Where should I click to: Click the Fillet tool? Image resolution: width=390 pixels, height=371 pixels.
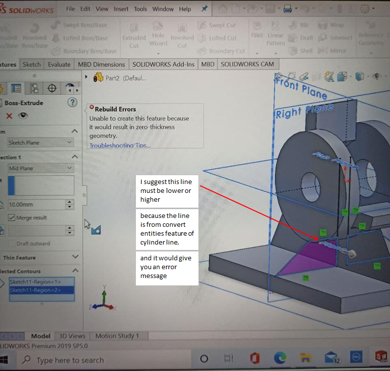point(257,30)
